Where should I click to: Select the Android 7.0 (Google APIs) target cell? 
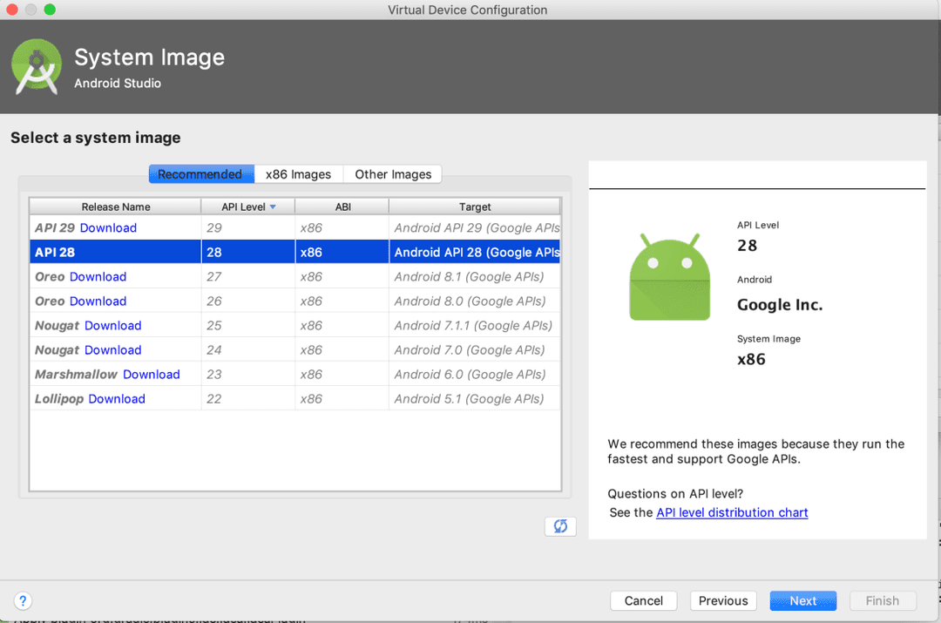click(x=474, y=350)
